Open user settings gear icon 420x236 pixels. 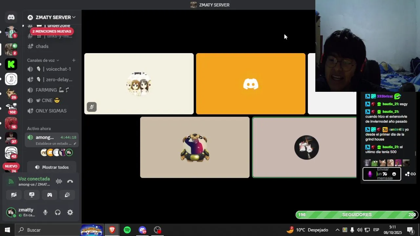[x=70, y=212]
